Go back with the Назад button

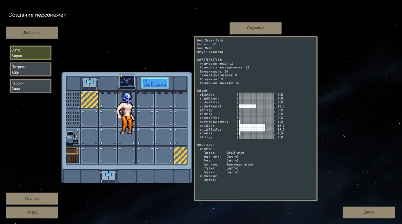pyautogui.click(x=32, y=212)
